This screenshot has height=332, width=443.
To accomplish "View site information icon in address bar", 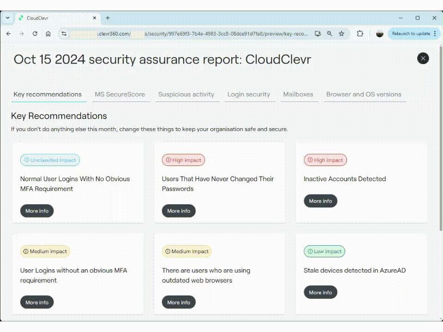I will 64,34.
